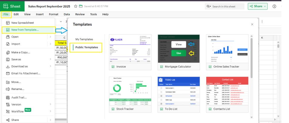Click the Sales Report September 2025 title
Screen dimensions: 289x123
point(49,6)
